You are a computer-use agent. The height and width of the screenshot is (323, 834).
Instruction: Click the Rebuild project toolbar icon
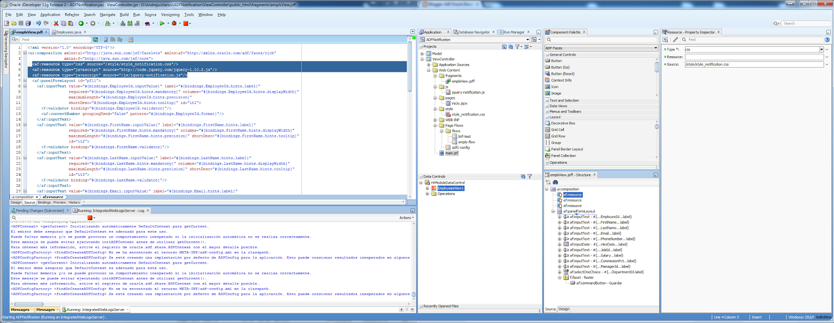[x=130, y=23]
